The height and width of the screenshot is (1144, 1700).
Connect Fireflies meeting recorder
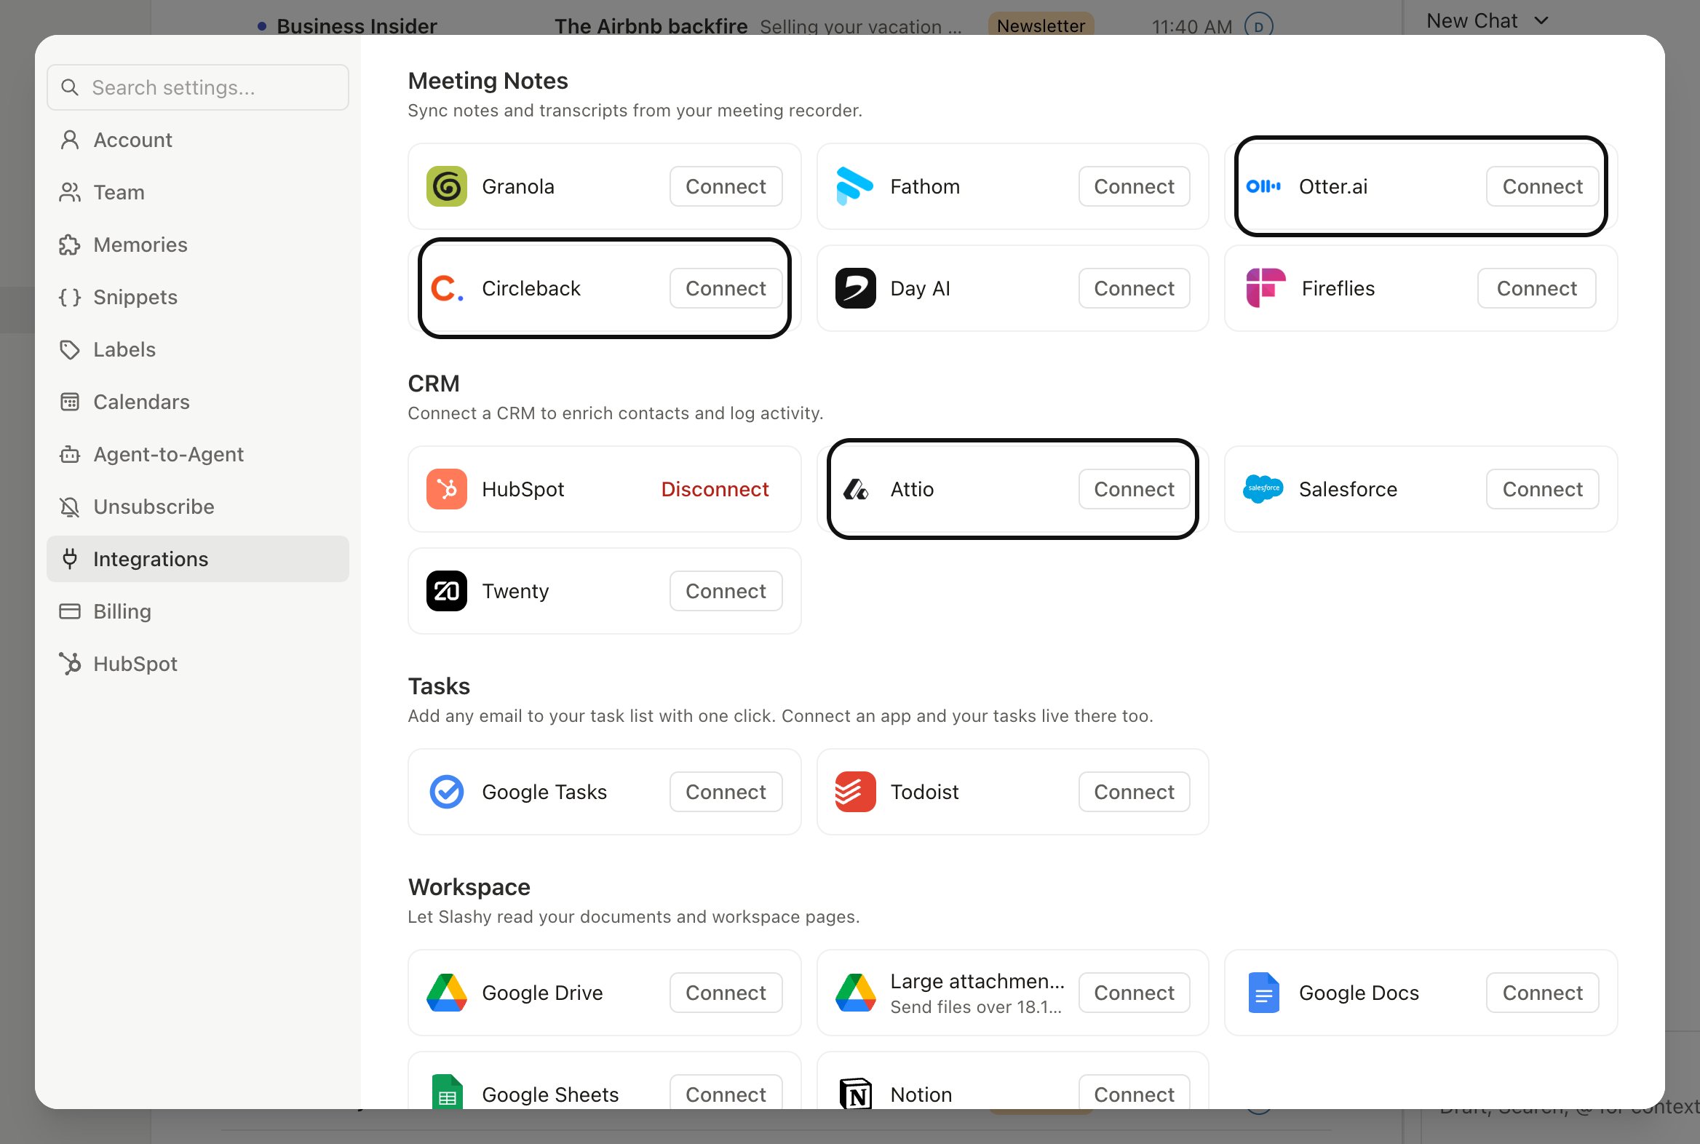1536,289
